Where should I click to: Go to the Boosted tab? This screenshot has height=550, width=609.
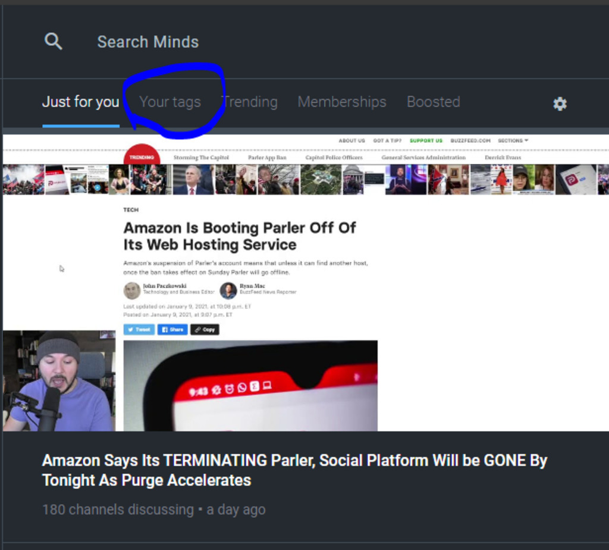click(x=433, y=102)
